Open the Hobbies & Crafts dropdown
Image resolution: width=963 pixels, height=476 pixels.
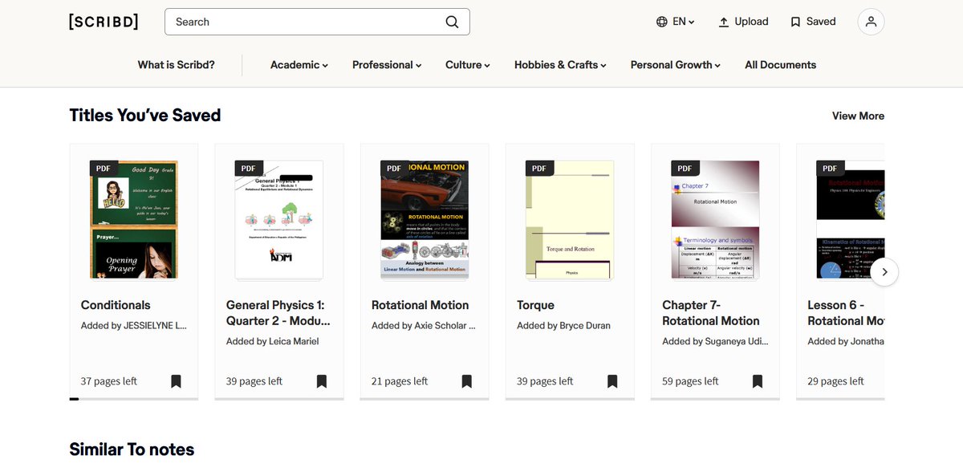click(560, 65)
